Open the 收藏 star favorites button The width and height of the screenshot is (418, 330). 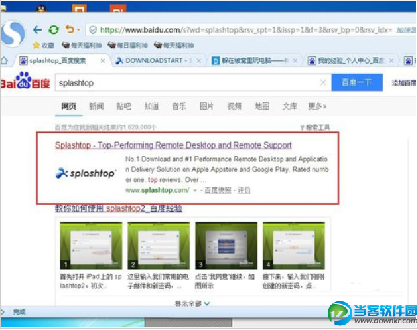[43, 46]
